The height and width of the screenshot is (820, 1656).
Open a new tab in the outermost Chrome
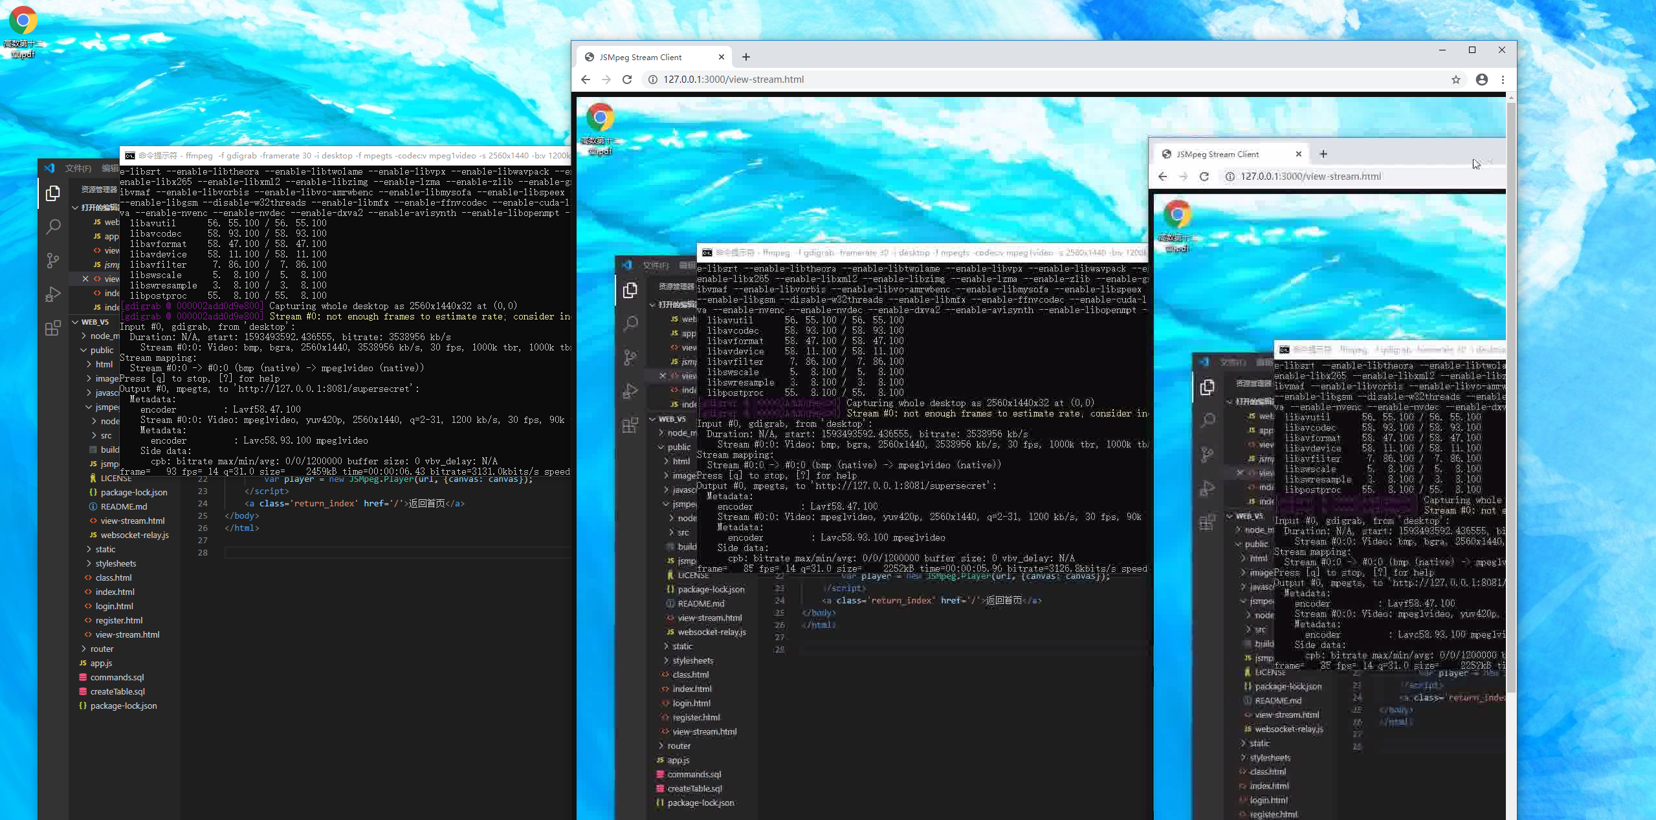745,57
